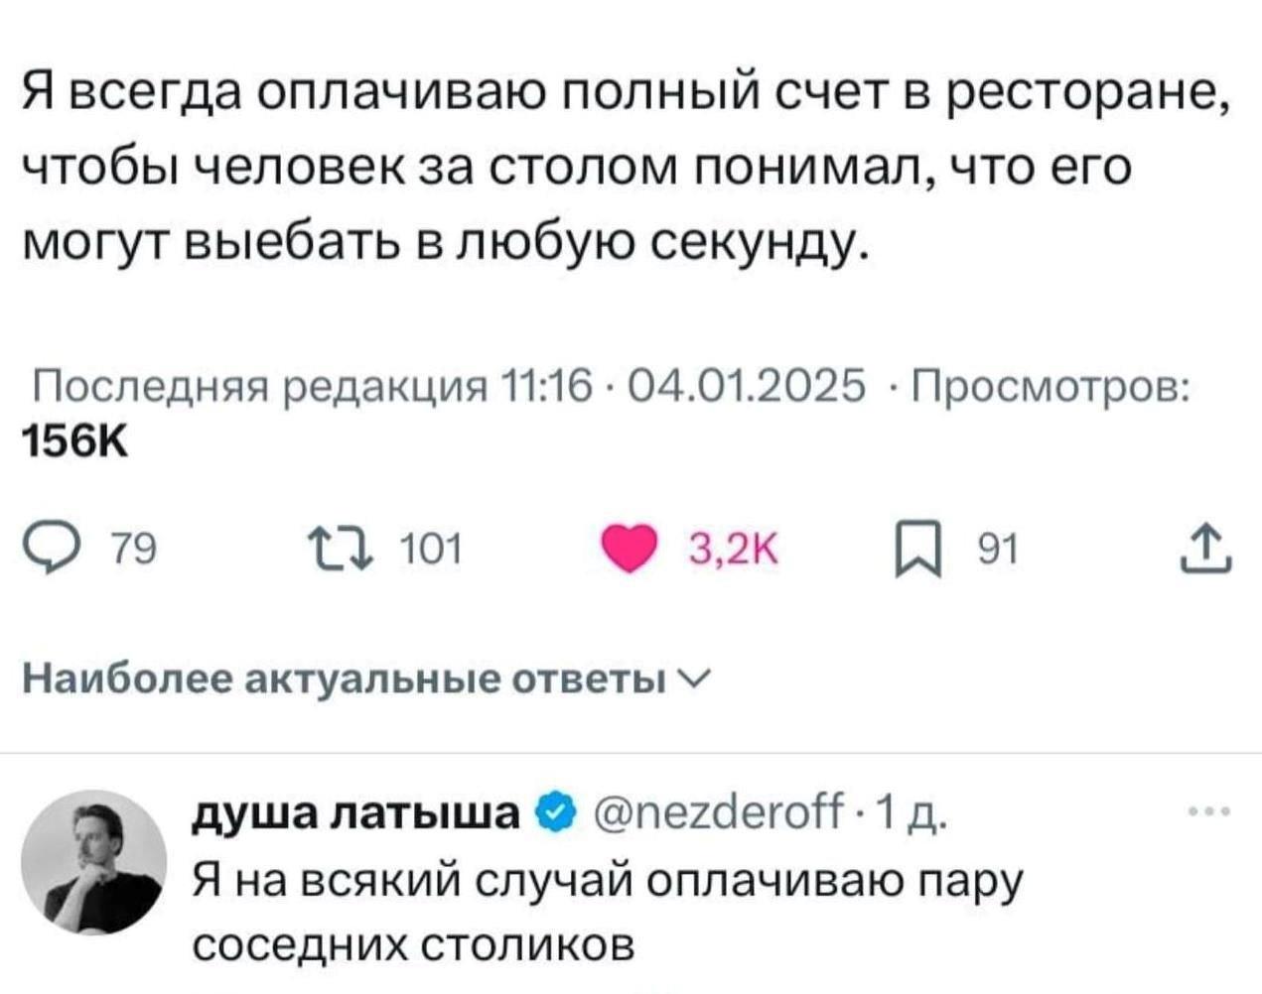The image size is (1262, 994).
Task: Click the repost arrows icon
Action: 340,547
